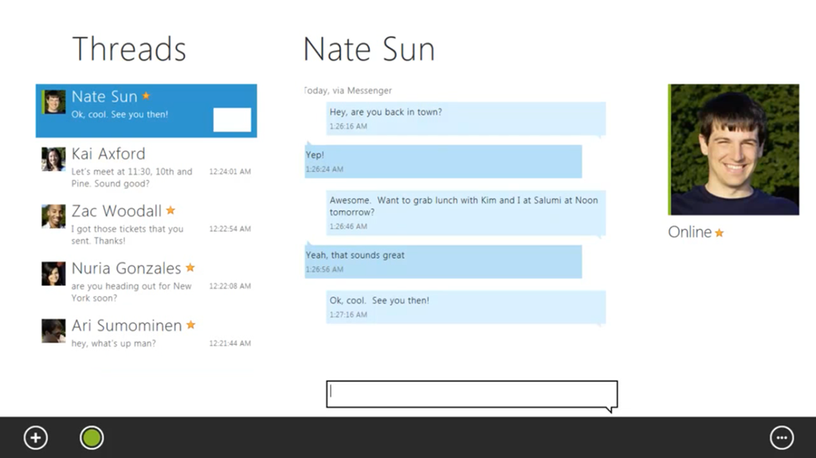Click the white box in Nate Sun thread
This screenshot has height=458, width=816.
point(232,119)
